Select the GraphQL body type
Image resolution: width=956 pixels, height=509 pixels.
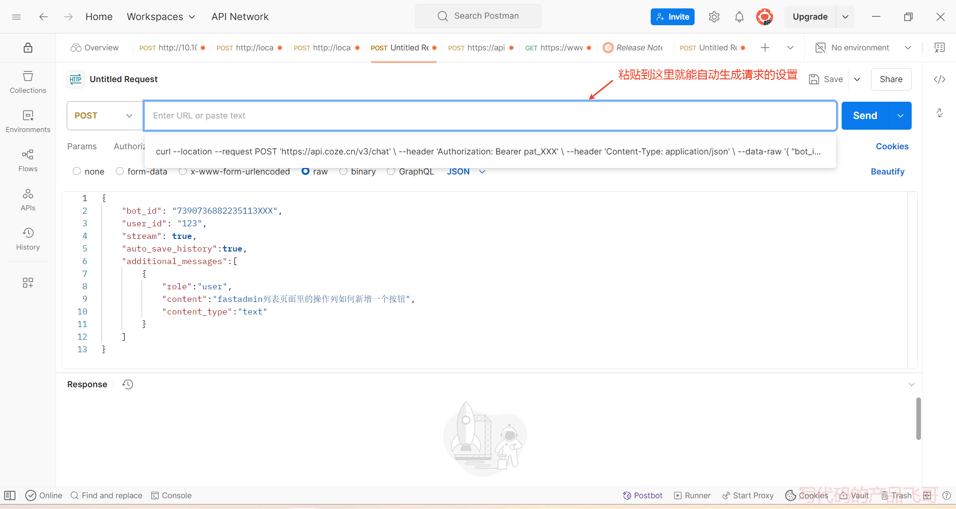pos(391,172)
